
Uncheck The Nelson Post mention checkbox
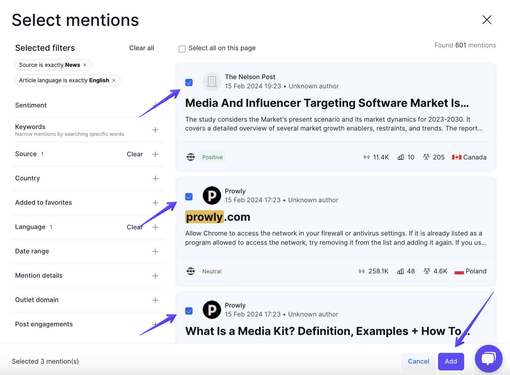[x=189, y=83]
